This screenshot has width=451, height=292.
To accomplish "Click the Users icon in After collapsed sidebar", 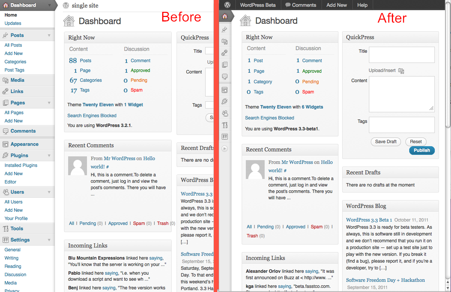I will click(x=225, y=113).
